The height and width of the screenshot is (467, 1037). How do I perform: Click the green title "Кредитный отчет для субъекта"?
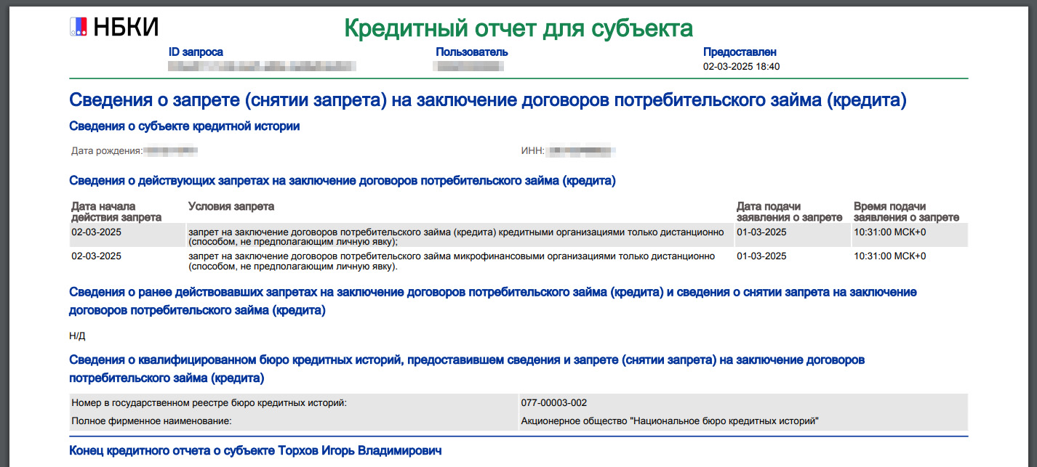tap(518, 28)
